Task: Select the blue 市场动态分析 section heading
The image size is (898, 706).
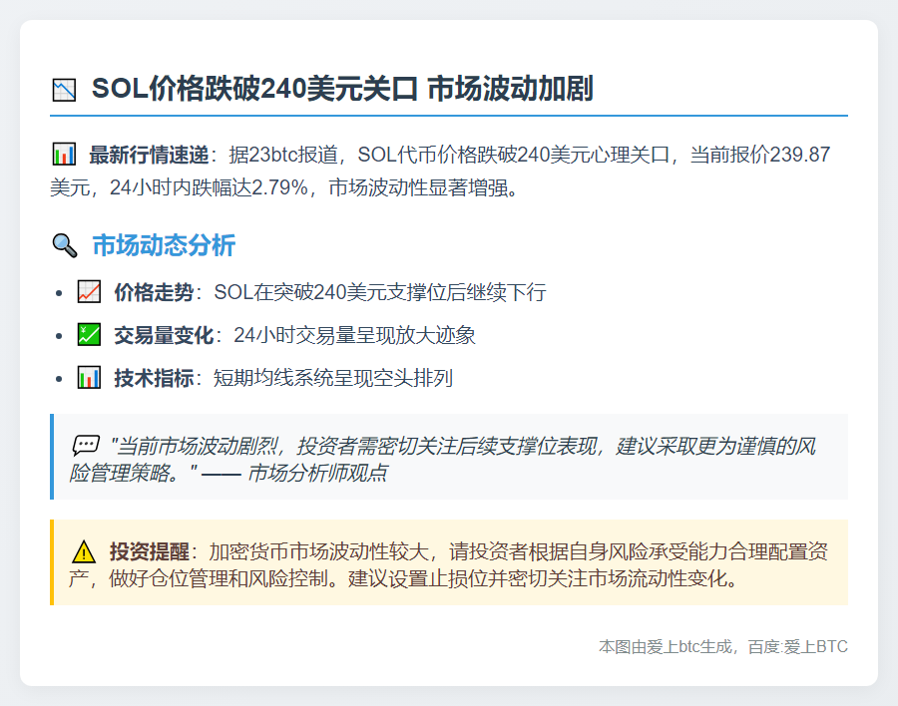Action: pyautogui.click(x=164, y=245)
